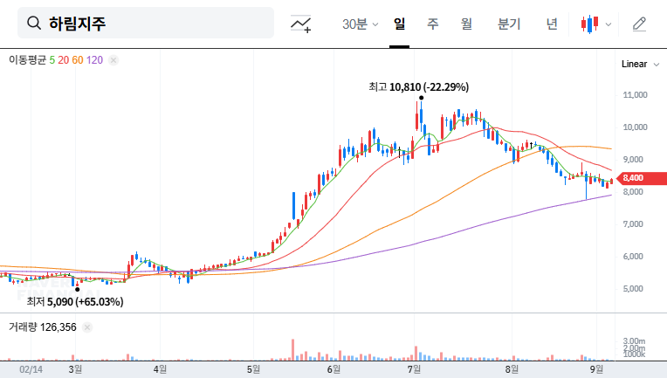
Task: Open the add indicator chart icon
Action: 300,24
